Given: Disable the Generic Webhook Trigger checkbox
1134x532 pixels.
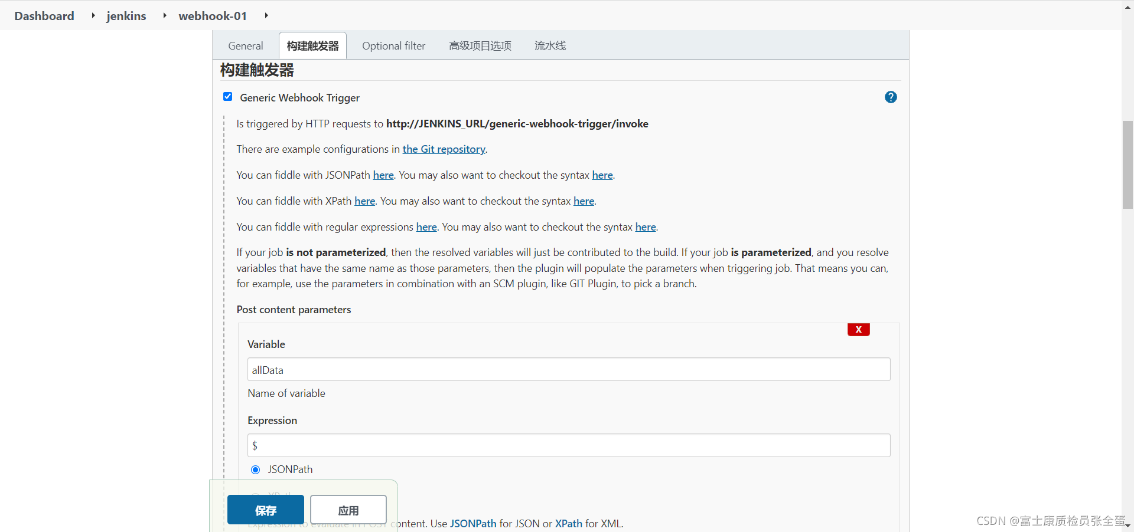Looking at the screenshot, I should (x=227, y=97).
